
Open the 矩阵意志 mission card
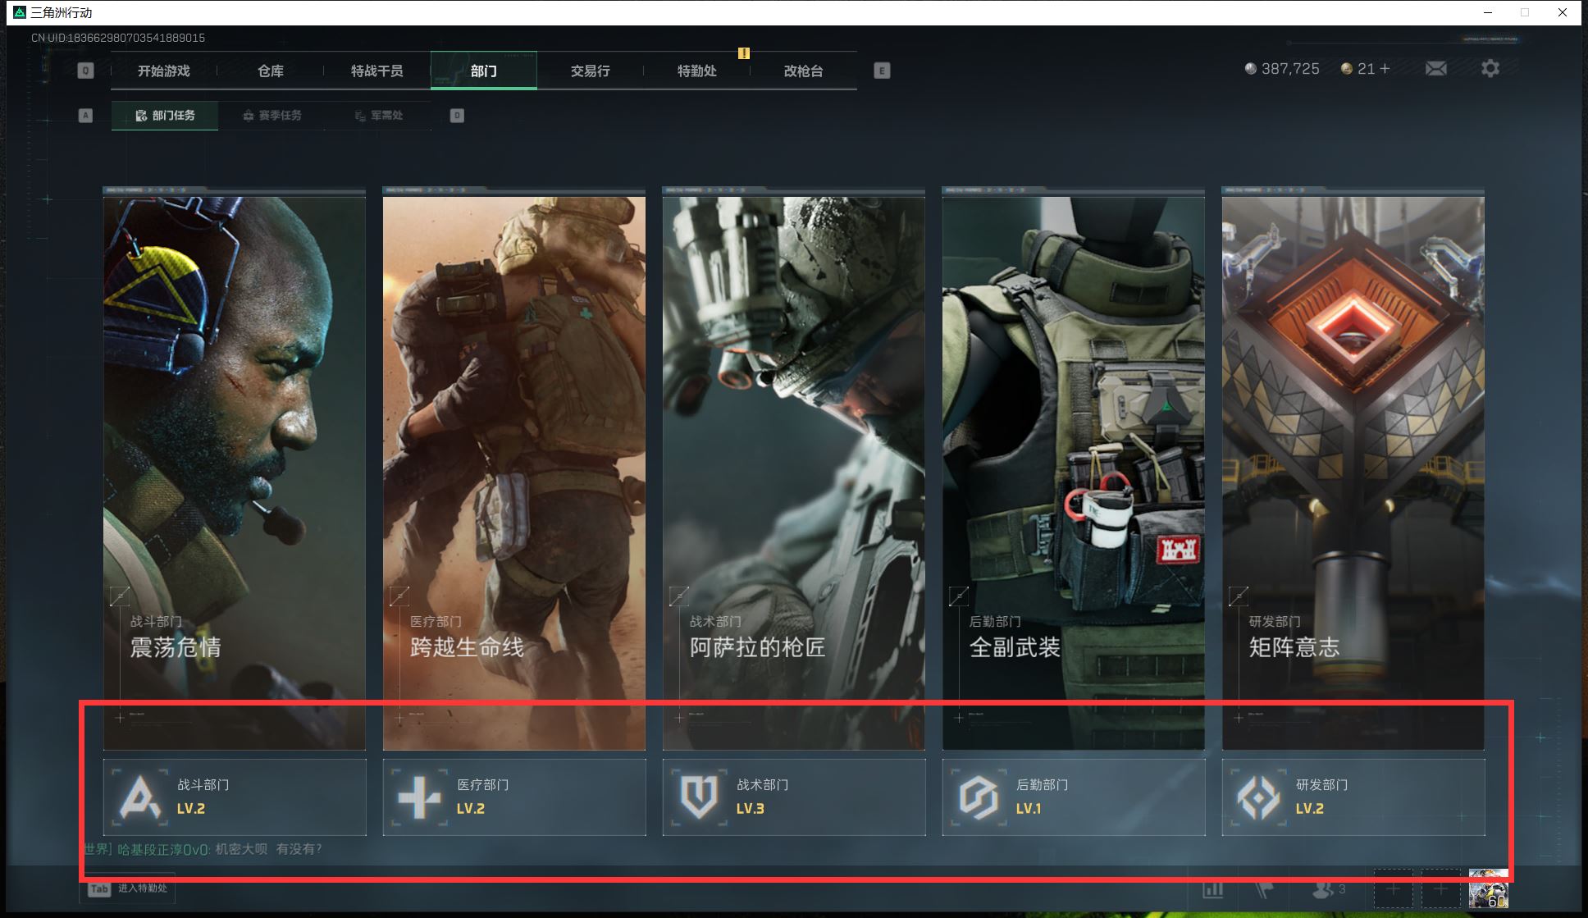coord(1353,472)
